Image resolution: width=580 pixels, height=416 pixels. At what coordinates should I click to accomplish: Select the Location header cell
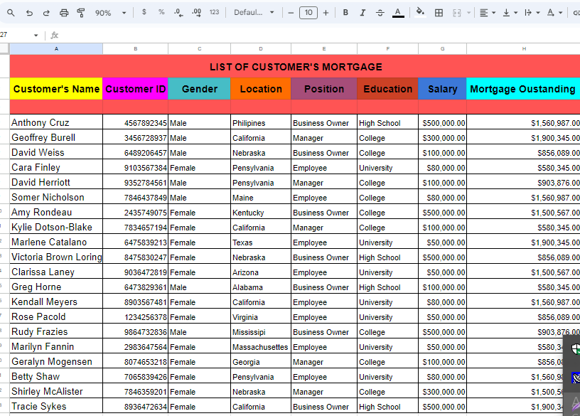(261, 89)
